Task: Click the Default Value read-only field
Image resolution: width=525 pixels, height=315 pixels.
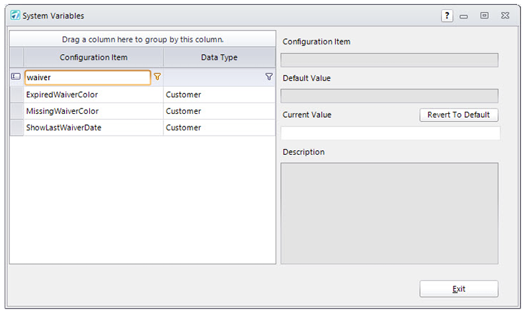Action: click(389, 96)
